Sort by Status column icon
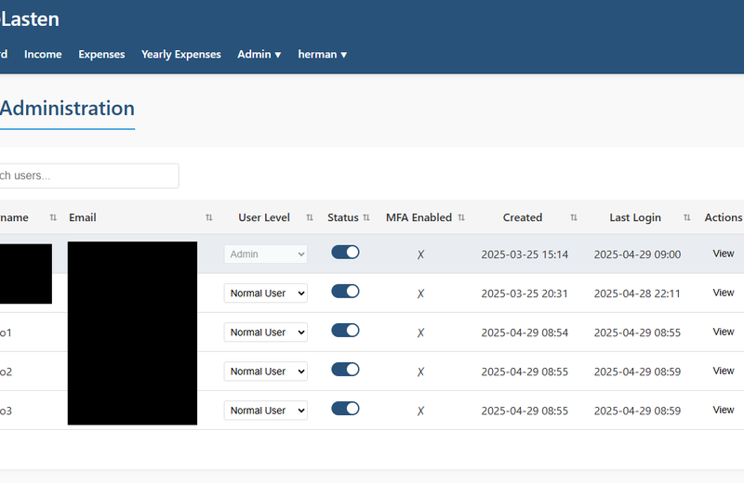Screen dimensions: 744x483 click(x=366, y=217)
